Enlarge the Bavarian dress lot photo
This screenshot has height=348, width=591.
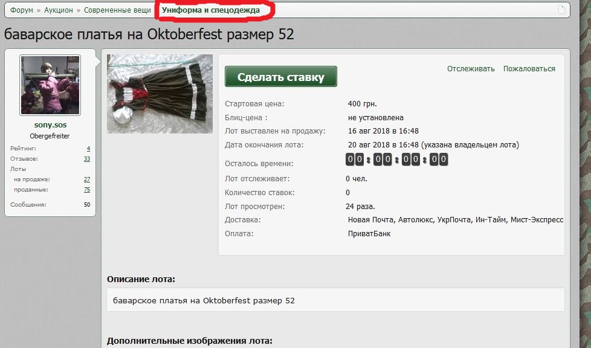[160, 94]
